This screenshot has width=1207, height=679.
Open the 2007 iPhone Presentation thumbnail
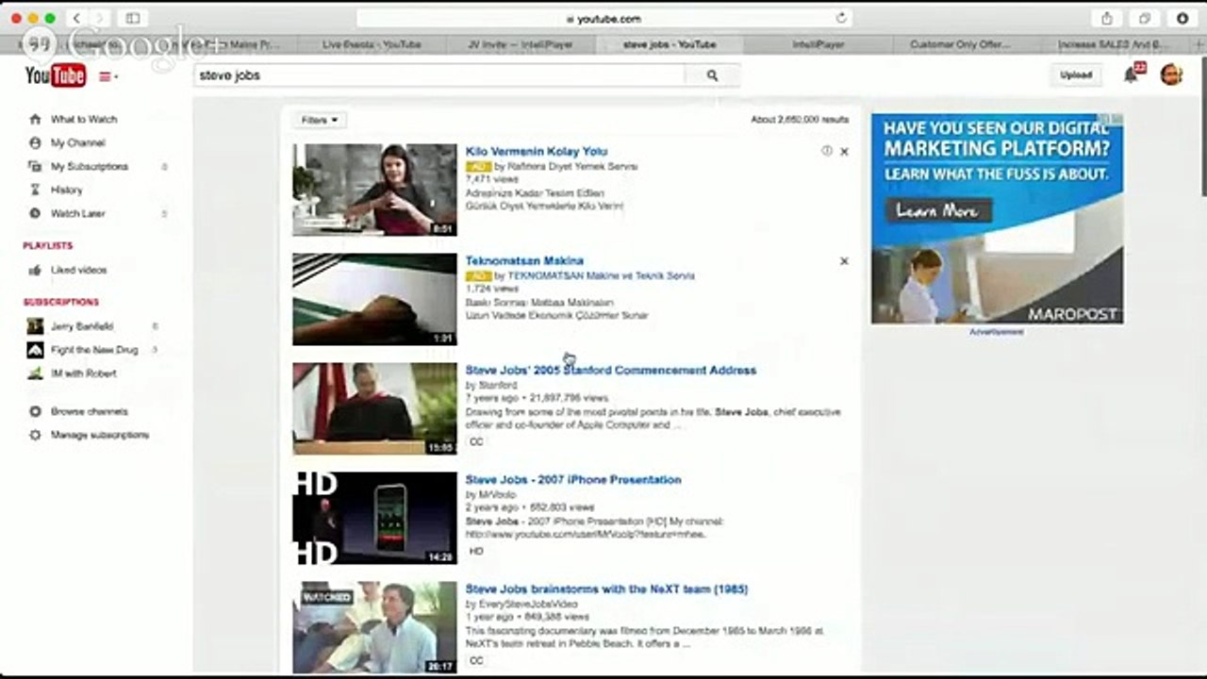[x=374, y=519]
